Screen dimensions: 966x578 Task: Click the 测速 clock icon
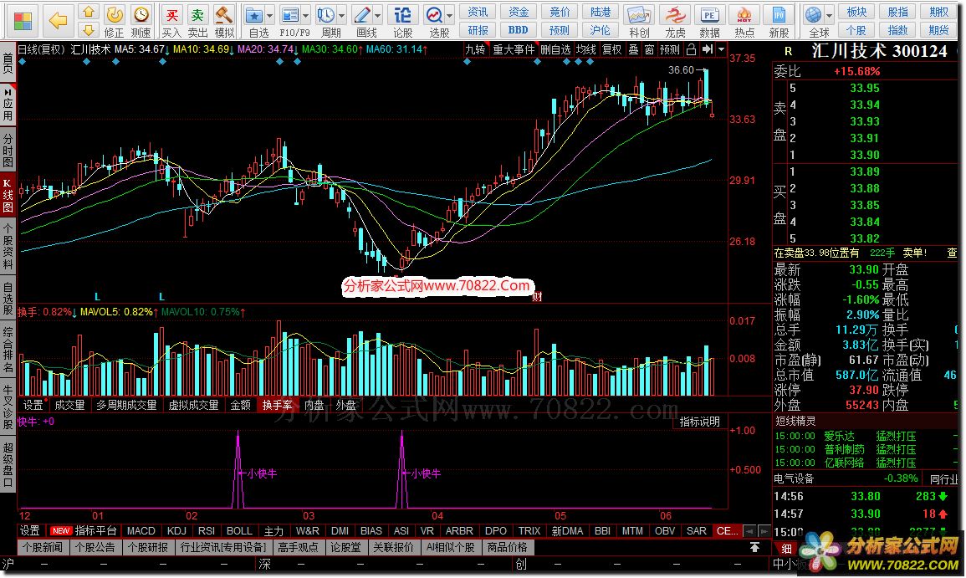coord(141,22)
